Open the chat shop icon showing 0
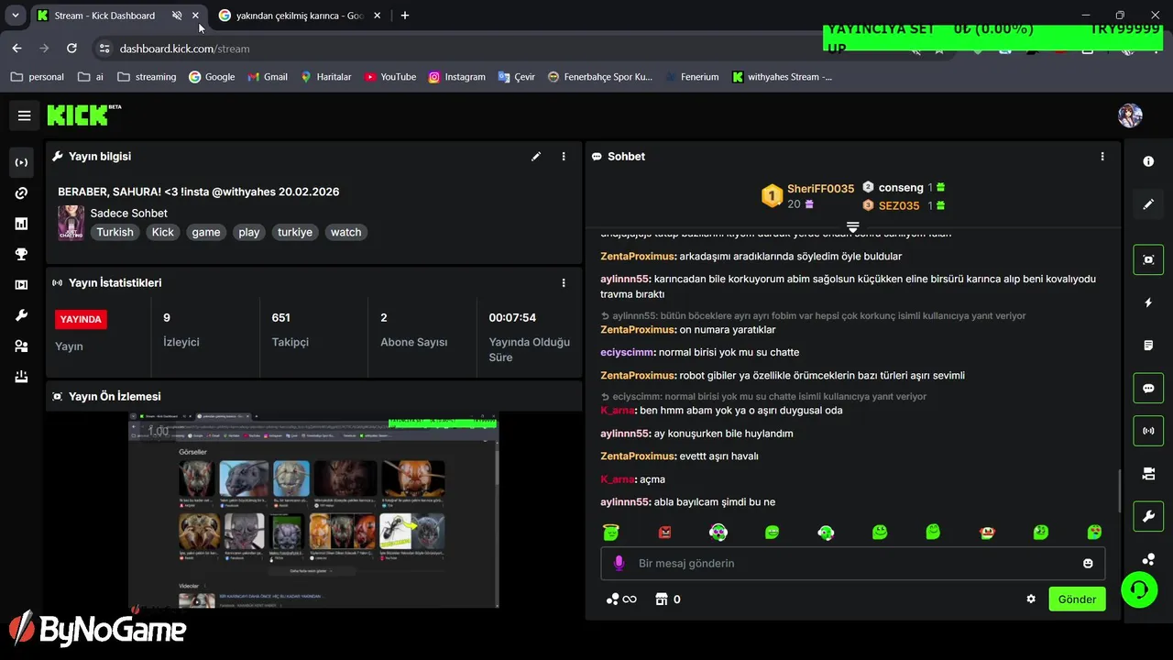 click(x=668, y=599)
